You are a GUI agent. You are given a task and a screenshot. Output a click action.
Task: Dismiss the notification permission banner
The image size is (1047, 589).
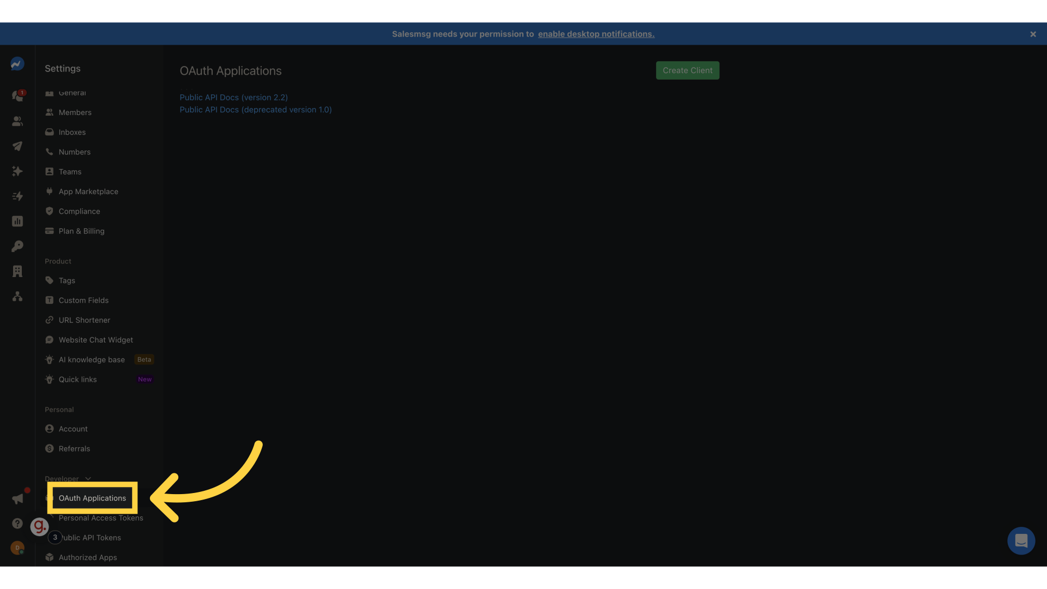(x=1033, y=34)
